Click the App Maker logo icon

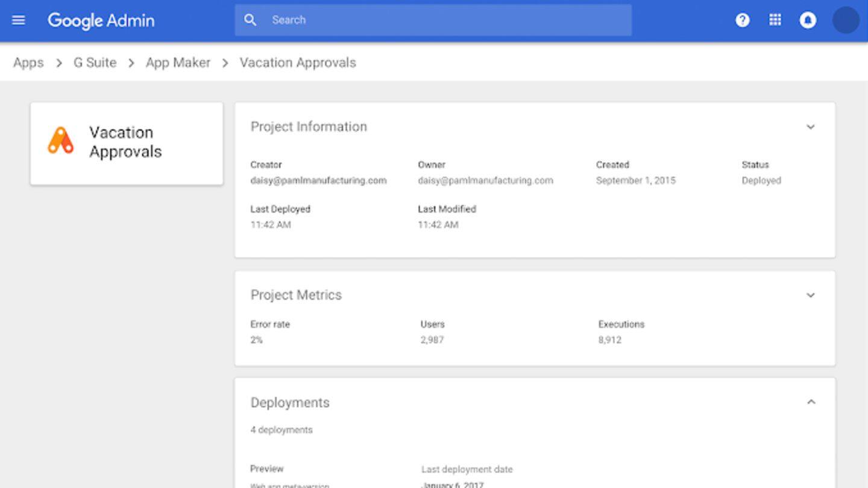(61, 141)
